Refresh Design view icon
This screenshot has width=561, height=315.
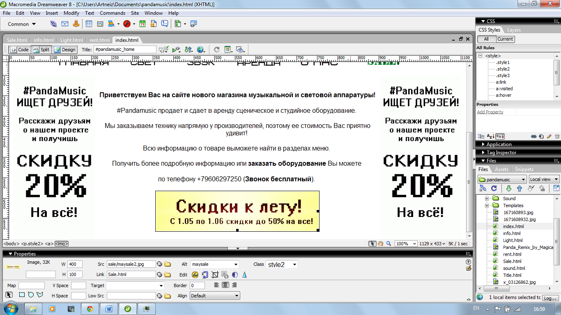point(216,50)
